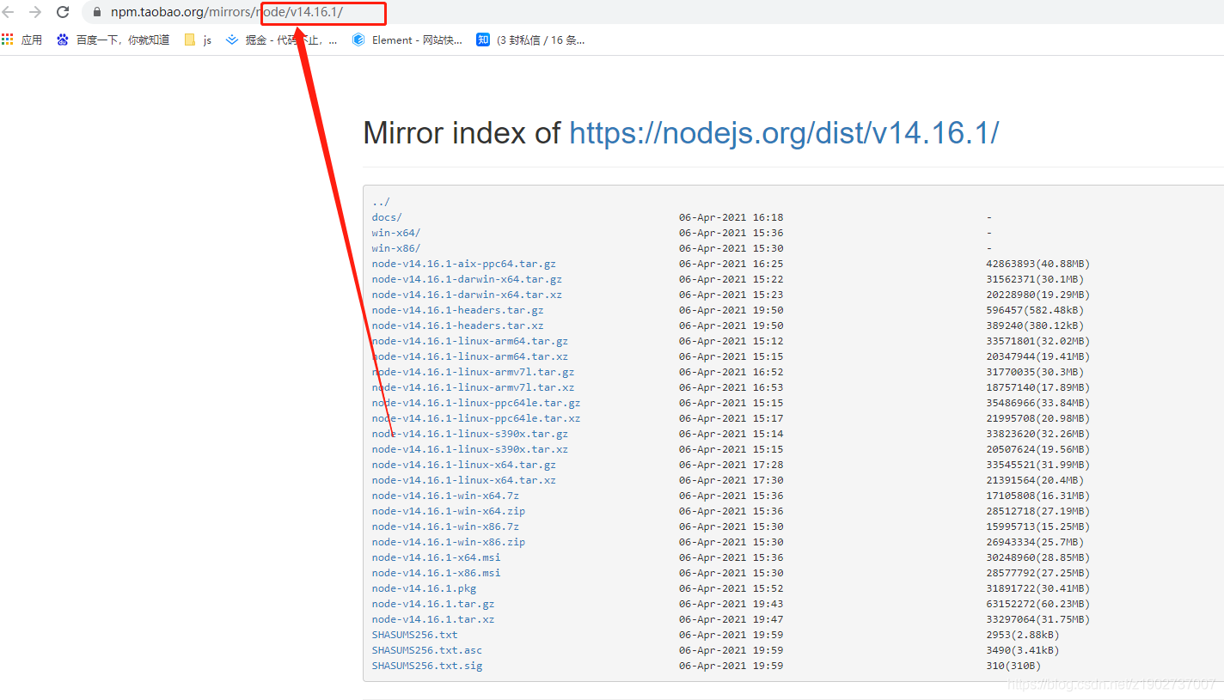Screen dimensions: 1224x700
Task: Click size text 596457(582.48kB)
Action: pos(1035,310)
